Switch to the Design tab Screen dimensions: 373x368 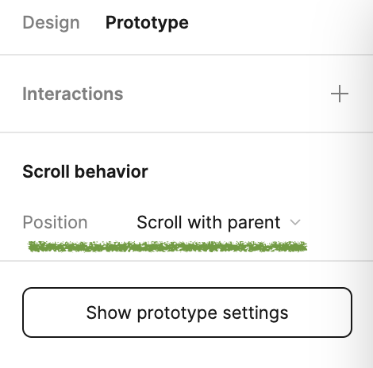51,23
